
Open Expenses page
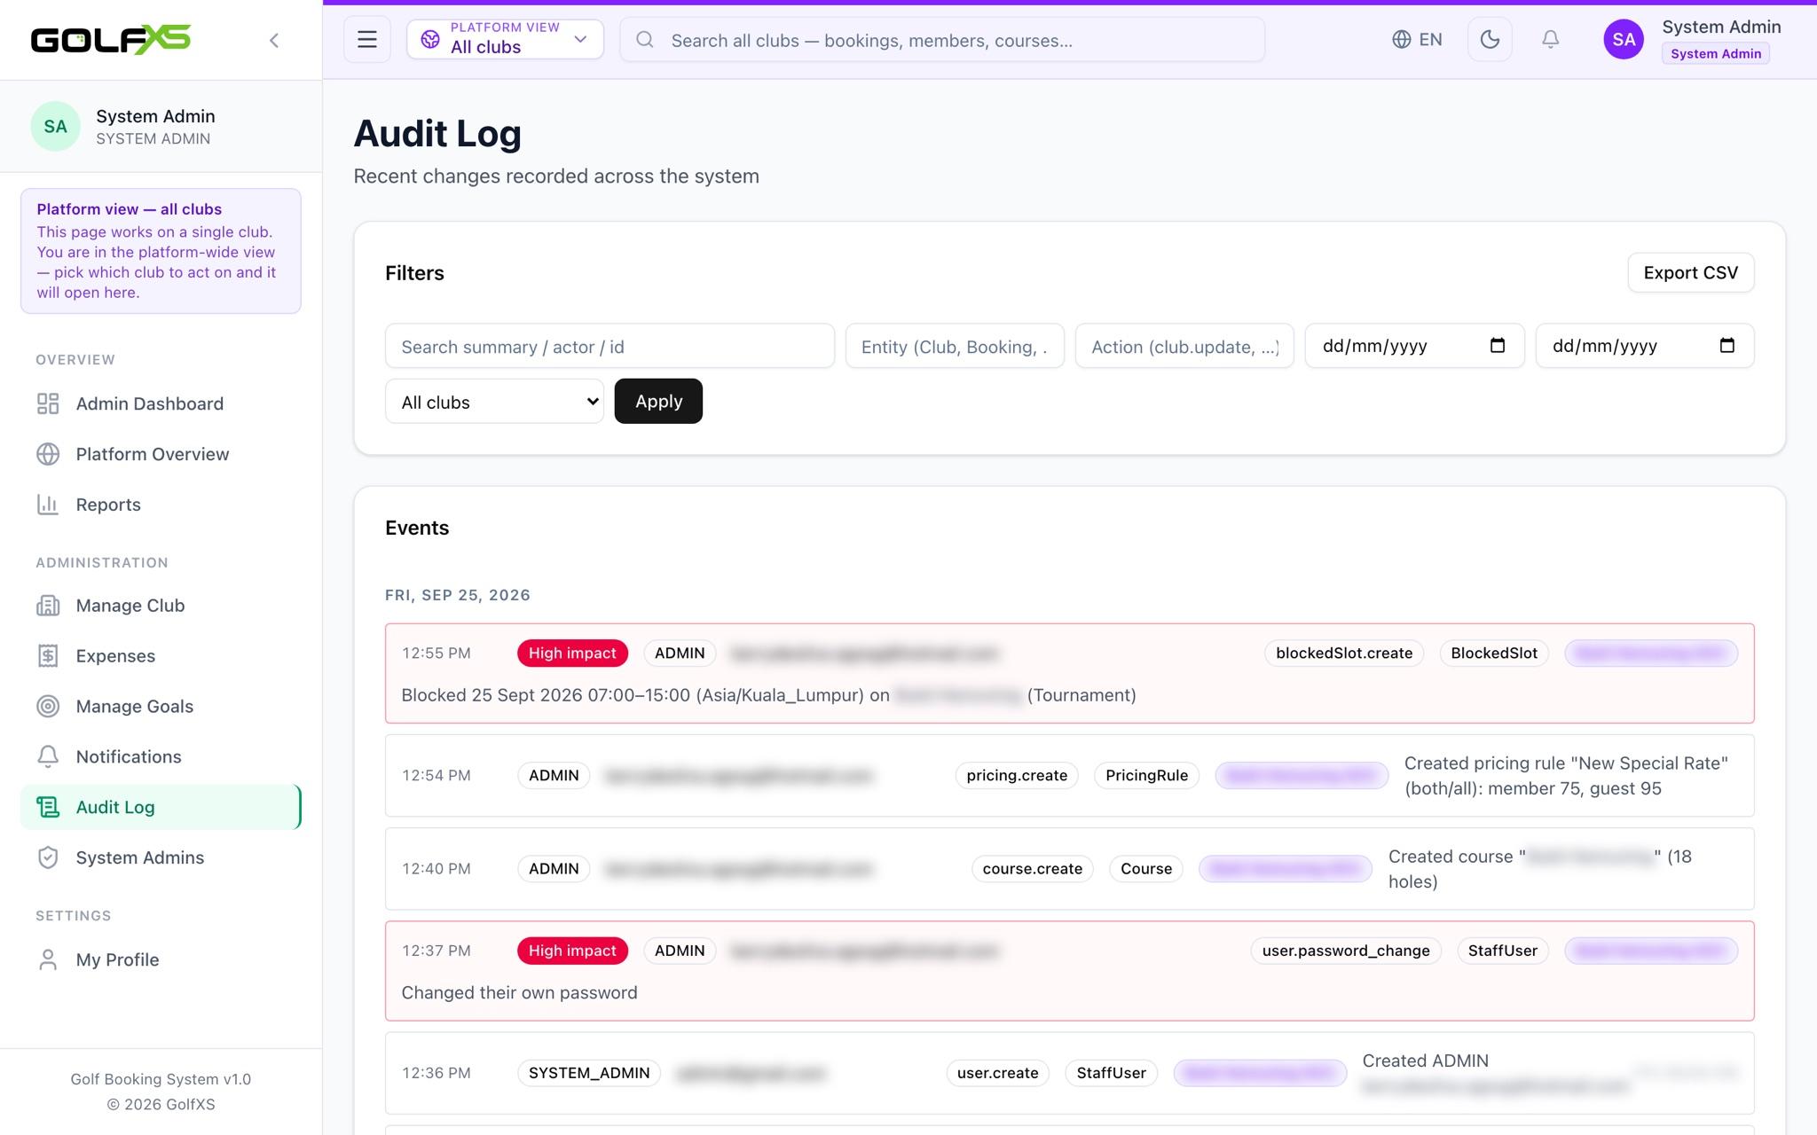click(161, 656)
